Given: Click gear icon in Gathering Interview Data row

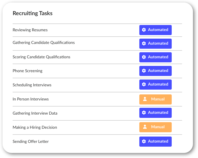Looking at the screenshot, I should 144,112.
